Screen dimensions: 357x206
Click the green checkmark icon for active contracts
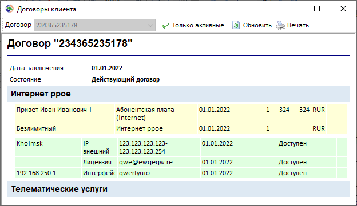[165, 26]
